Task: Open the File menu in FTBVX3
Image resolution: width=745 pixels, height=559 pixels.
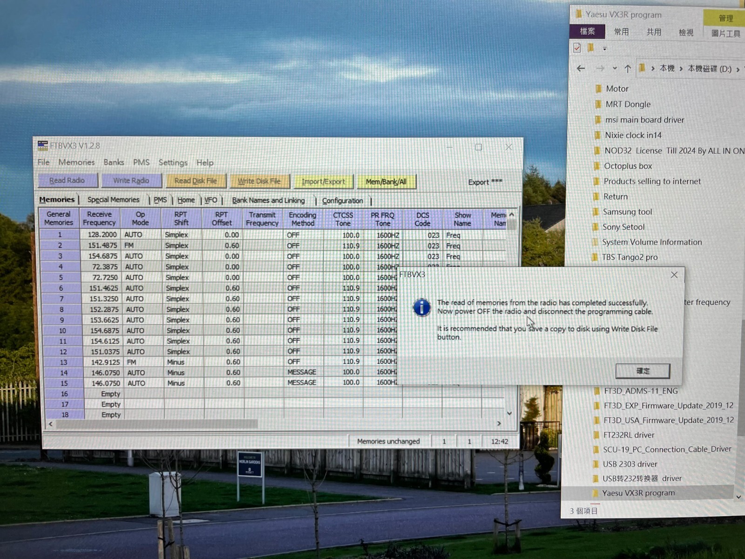Action: [43, 162]
